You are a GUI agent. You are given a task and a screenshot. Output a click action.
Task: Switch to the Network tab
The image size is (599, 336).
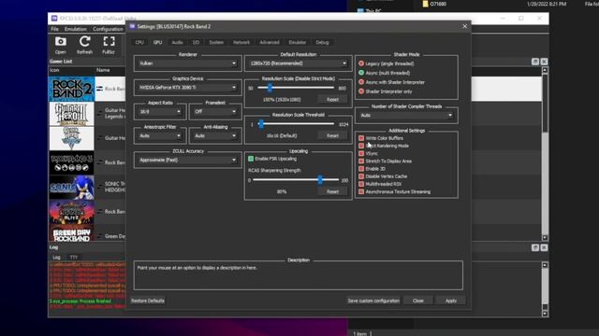pos(241,42)
